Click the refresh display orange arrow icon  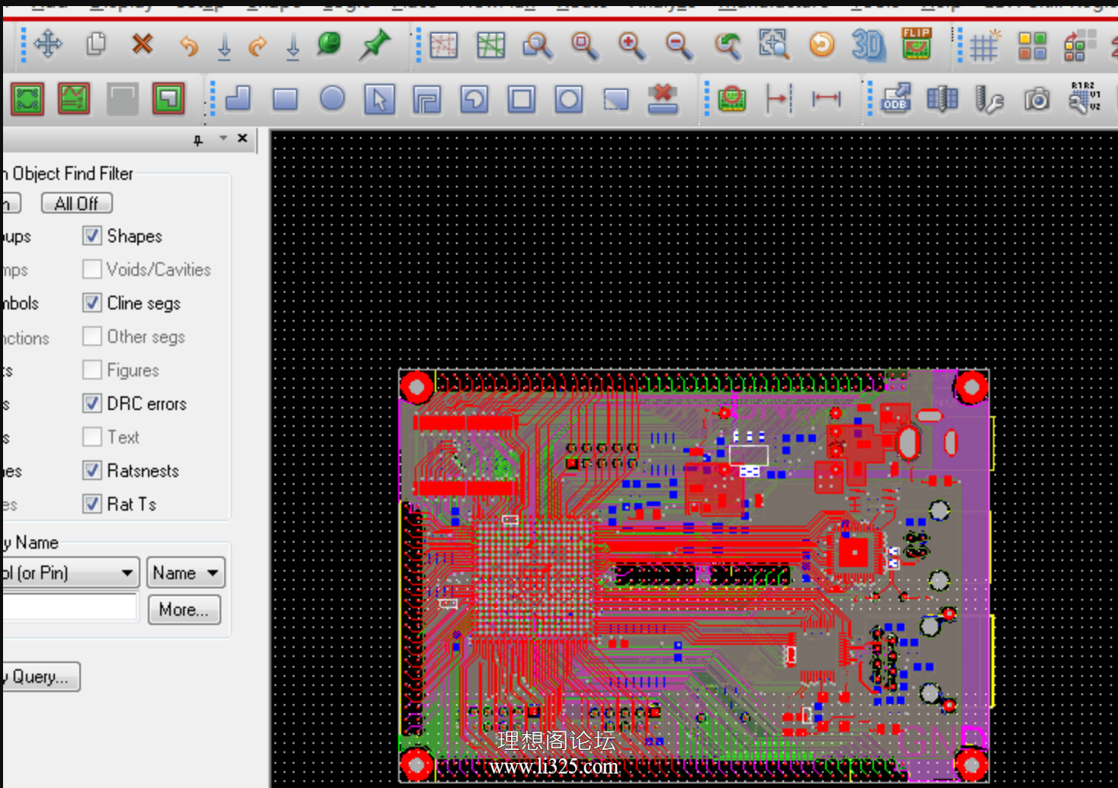821,45
